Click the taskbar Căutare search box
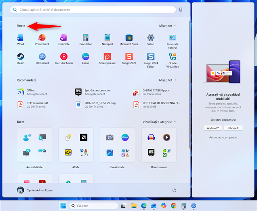Viewport: 257px width, 211px height. pos(94,206)
